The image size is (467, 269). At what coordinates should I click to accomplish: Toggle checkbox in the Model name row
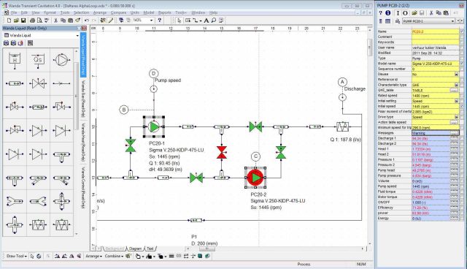[462, 64]
